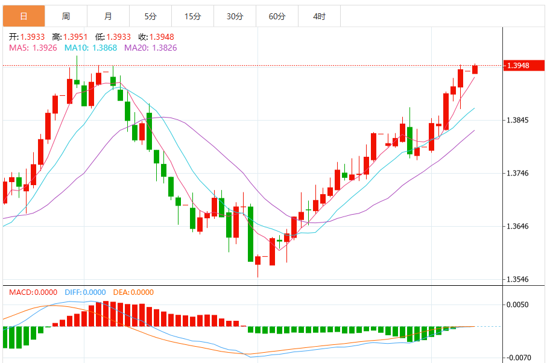Click the MACD value label
Screen dimensions: 550x363
[33, 292]
